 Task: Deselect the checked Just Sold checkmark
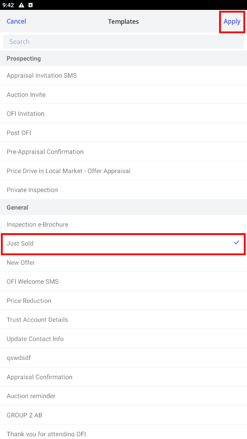pyautogui.click(x=237, y=243)
